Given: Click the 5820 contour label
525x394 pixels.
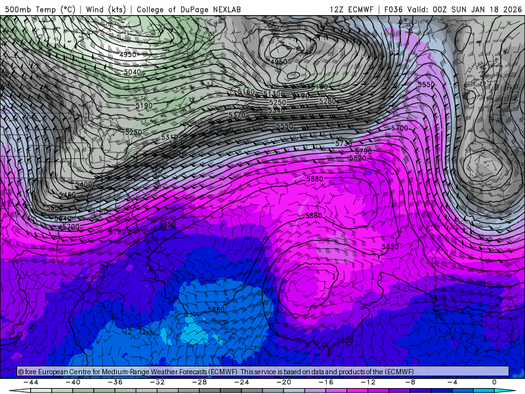Looking at the screenshot, I should tap(357, 158).
